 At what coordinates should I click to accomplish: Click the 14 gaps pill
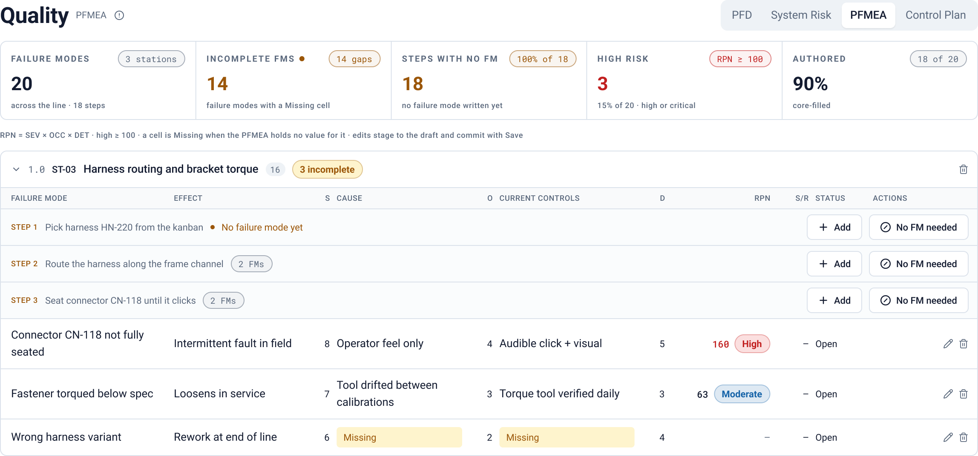click(x=354, y=59)
